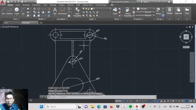
Task: Toggle snap mode in status bar
Action: tap(127, 101)
